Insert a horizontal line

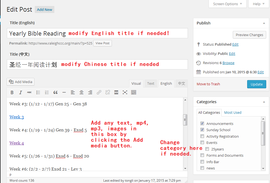point(64,92)
